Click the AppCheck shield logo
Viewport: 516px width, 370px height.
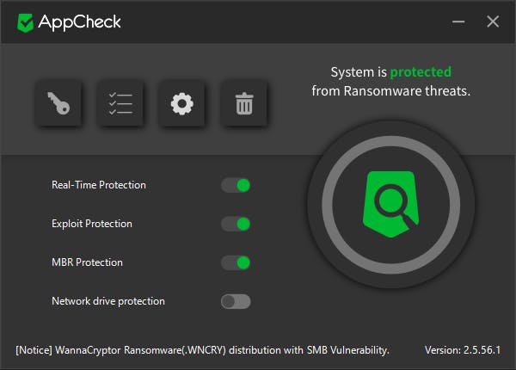click(26, 22)
